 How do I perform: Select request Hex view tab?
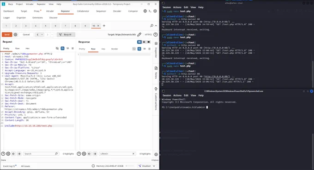(x=27, y=48)
